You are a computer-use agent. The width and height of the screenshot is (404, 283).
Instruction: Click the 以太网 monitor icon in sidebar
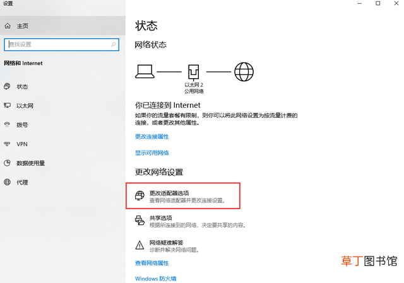[x=7, y=105]
